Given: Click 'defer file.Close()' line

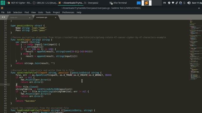Looking at the screenshot, I should 27,87.
